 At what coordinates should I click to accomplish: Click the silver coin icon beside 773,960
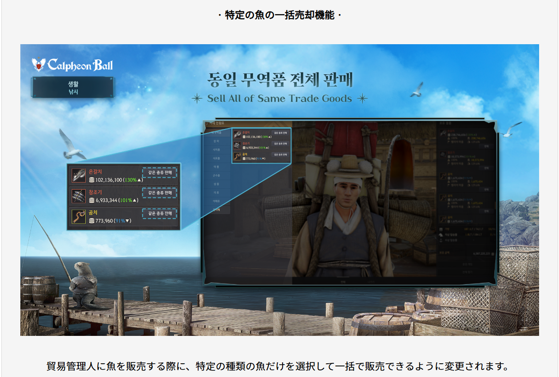click(x=92, y=221)
